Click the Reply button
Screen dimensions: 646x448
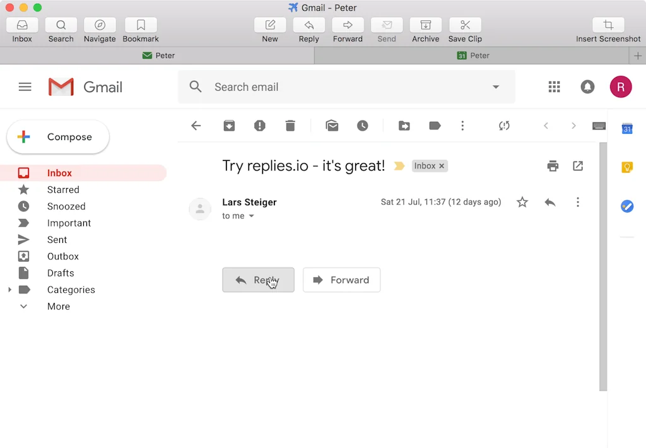click(258, 280)
